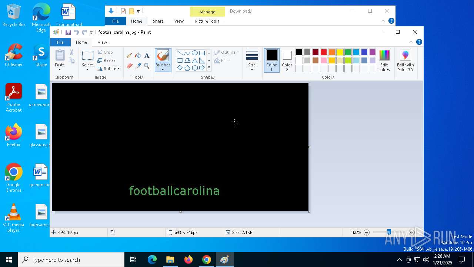
Task: Open Firefox from the taskbar
Action: pos(188,260)
